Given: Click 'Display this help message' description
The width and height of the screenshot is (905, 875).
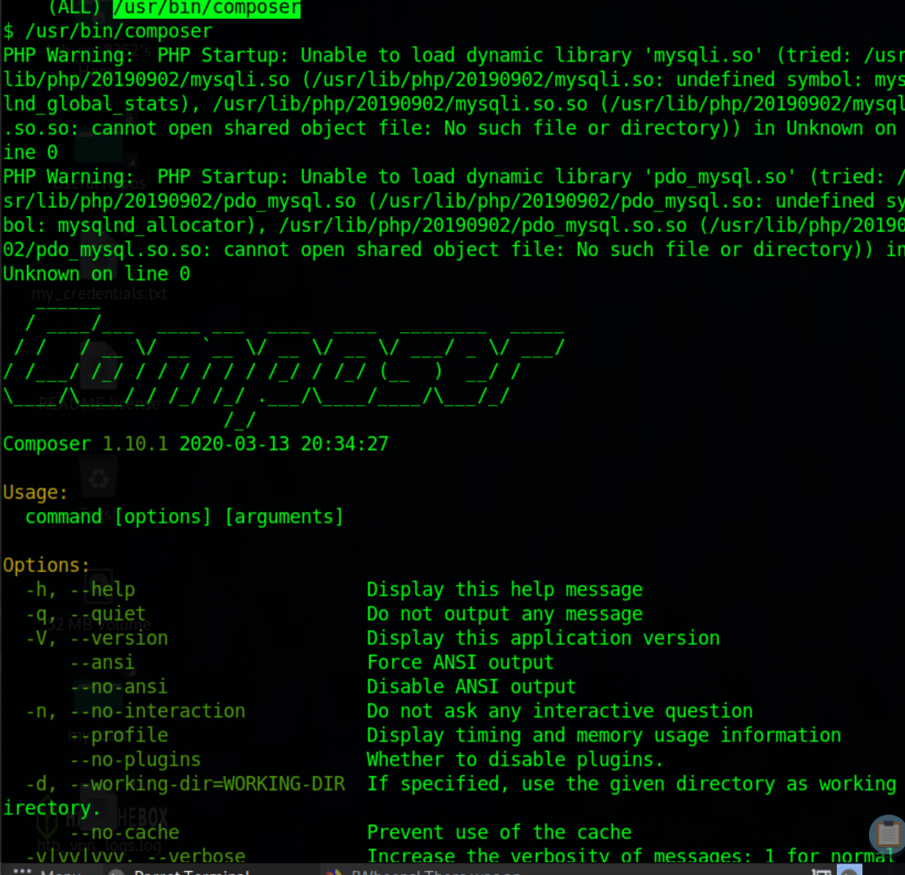Looking at the screenshot, I should pyautogui.click(x=505, y=589).
